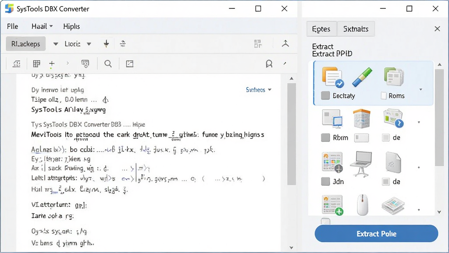
Task: Open the Lioriɛ dropdown
Action: click(x=78, y=44)
